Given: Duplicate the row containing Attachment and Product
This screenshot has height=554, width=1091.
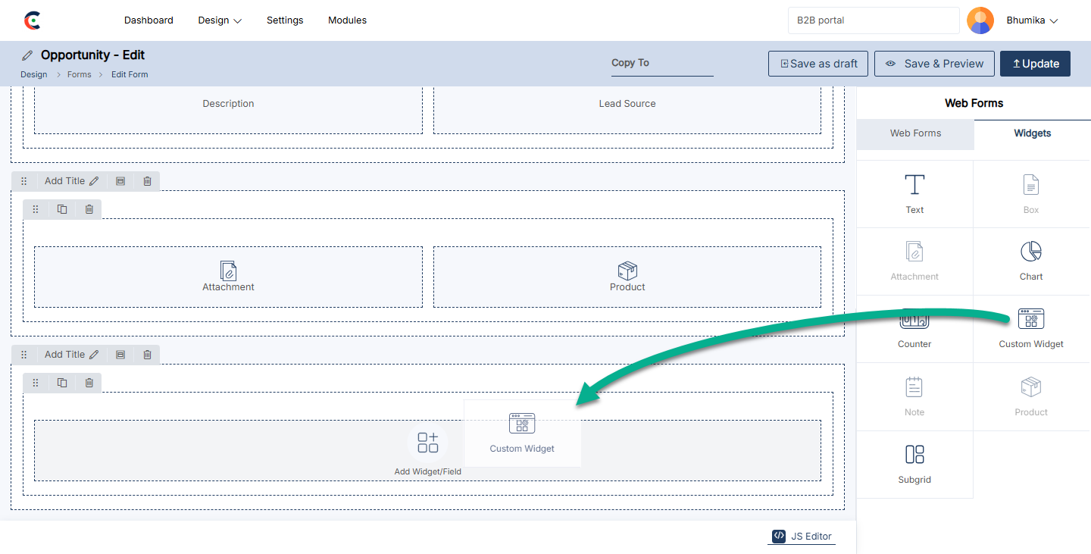Looking at the screenshot, I should click(62, 209).
